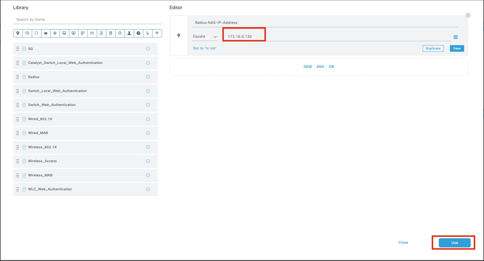This screenshot has width=484, height=261.
Task: Select the location pin filter icon
Action: [18, 33]
